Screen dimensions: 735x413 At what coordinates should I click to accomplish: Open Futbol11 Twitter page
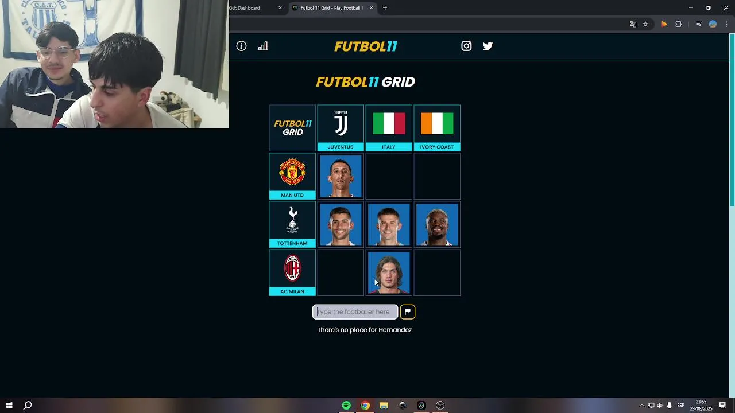tap(488, 46)
